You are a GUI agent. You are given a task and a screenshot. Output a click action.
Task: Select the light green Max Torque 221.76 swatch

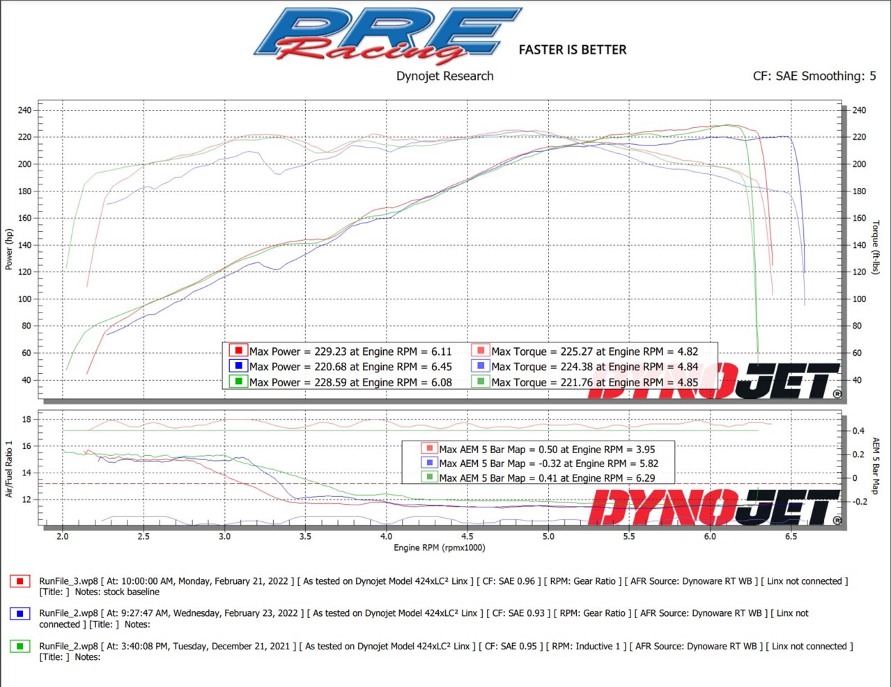[x=481, y=381]
